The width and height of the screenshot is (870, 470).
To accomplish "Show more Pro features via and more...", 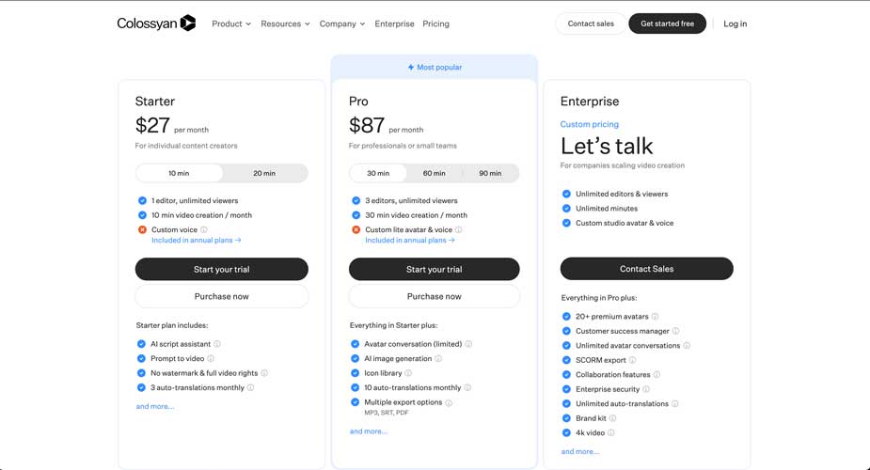I will pyautogui.click(x=369, y=431).
